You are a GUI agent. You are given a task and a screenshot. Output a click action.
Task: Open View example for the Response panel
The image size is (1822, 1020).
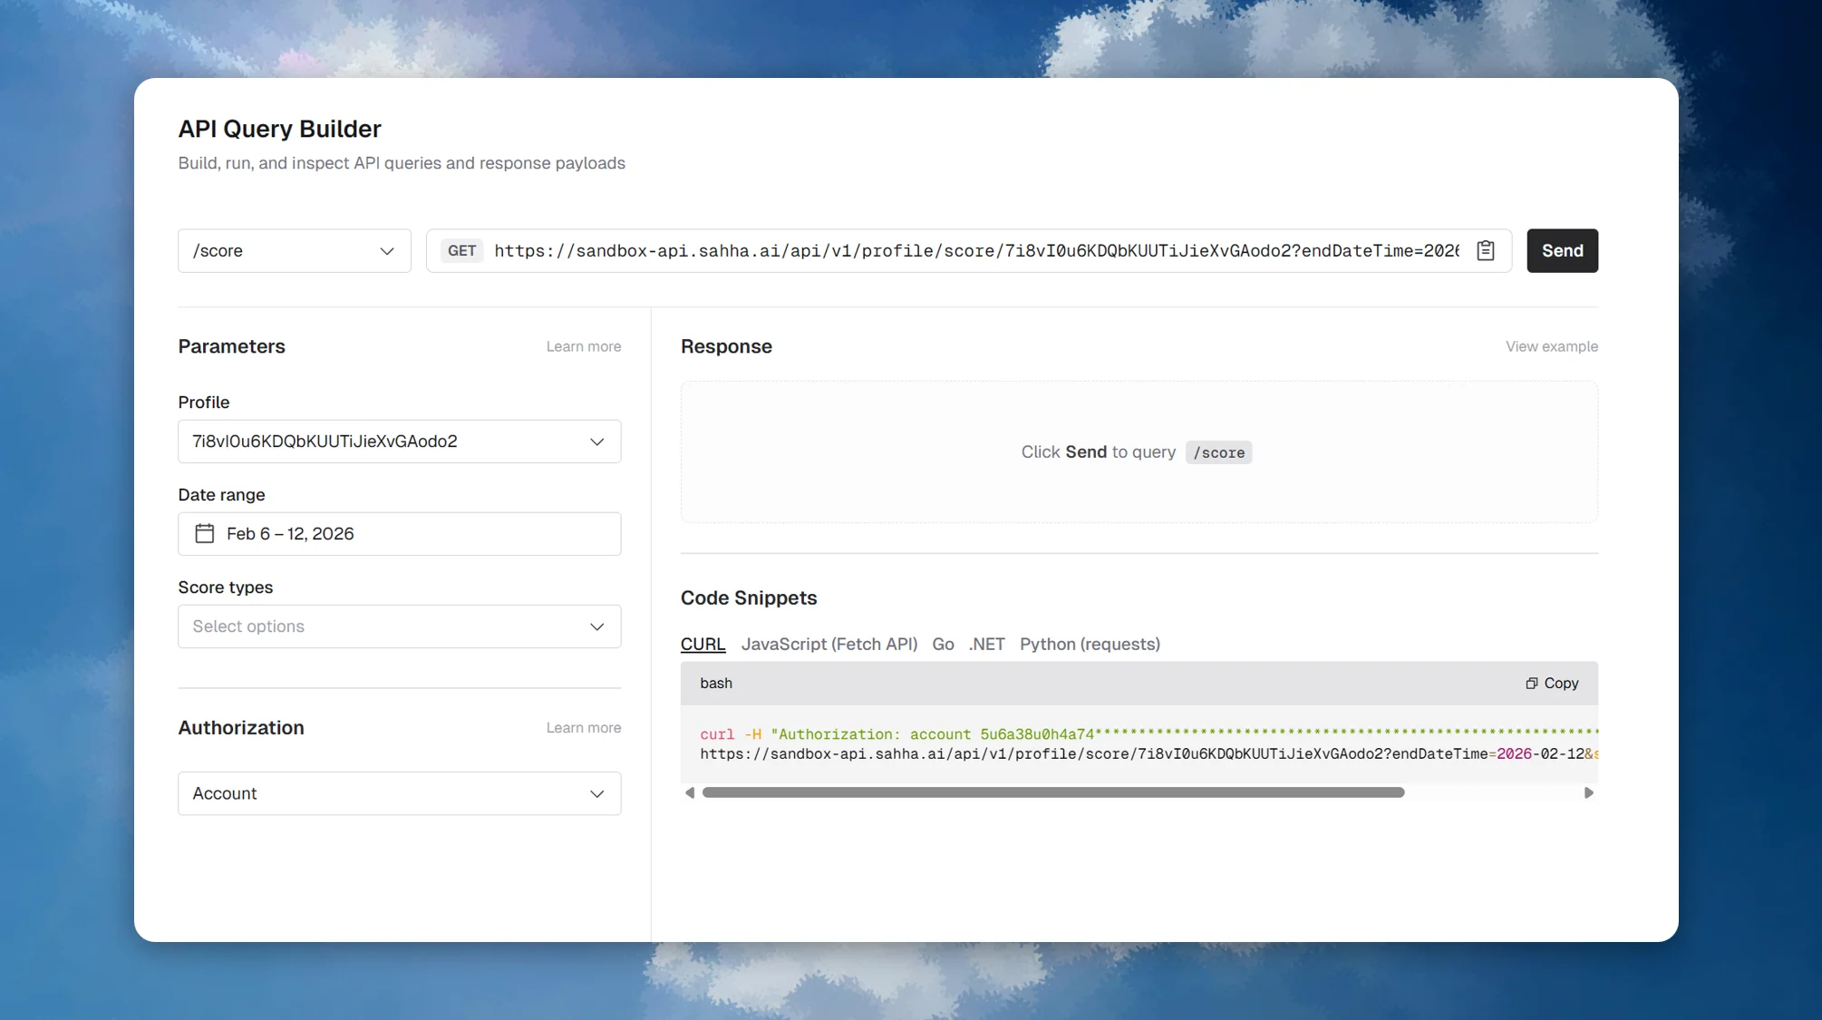[x=1551, y=345]
